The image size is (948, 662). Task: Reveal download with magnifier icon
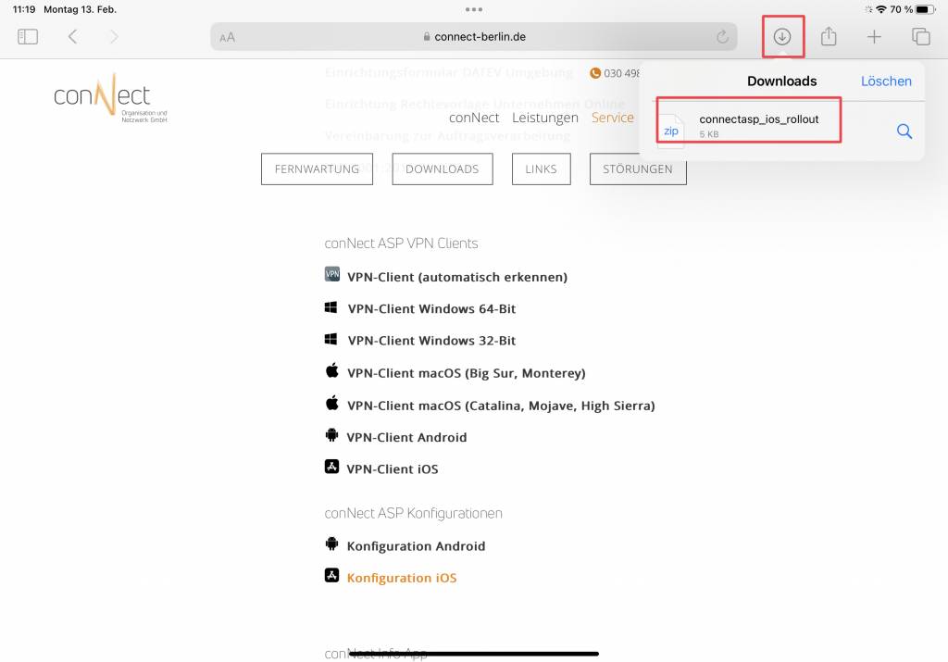pos(904,131)
